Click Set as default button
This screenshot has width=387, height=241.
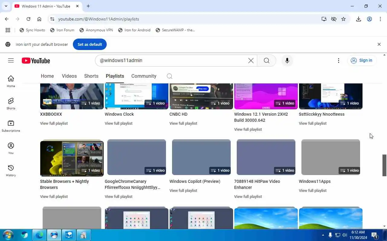90,44
